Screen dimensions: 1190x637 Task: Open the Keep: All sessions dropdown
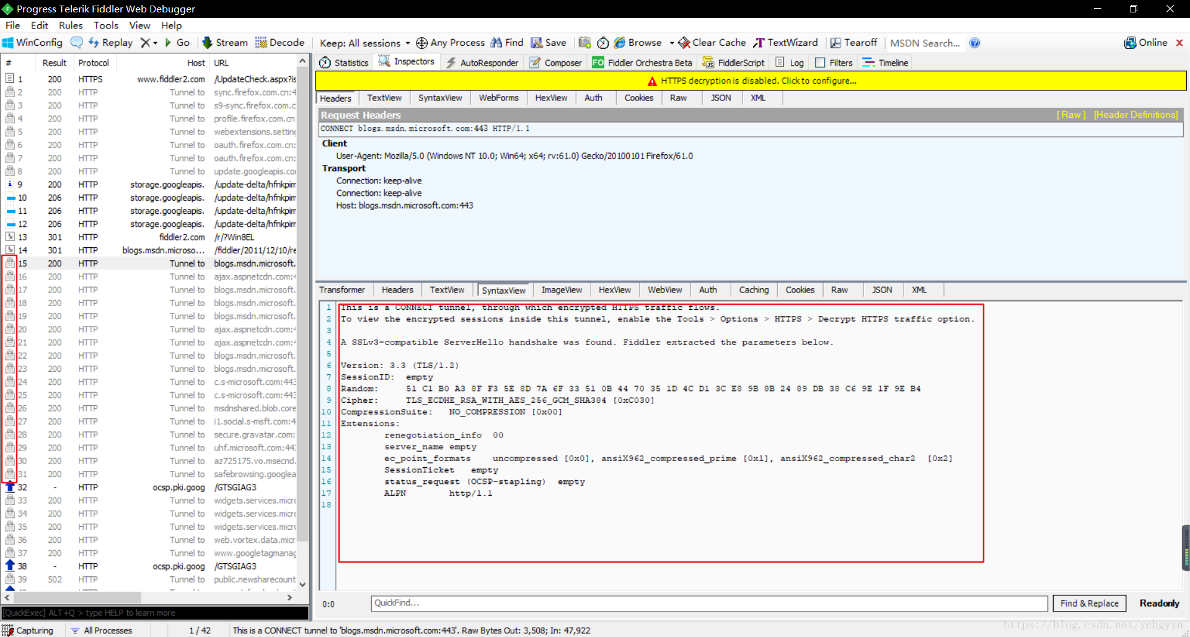coord(364,43)
